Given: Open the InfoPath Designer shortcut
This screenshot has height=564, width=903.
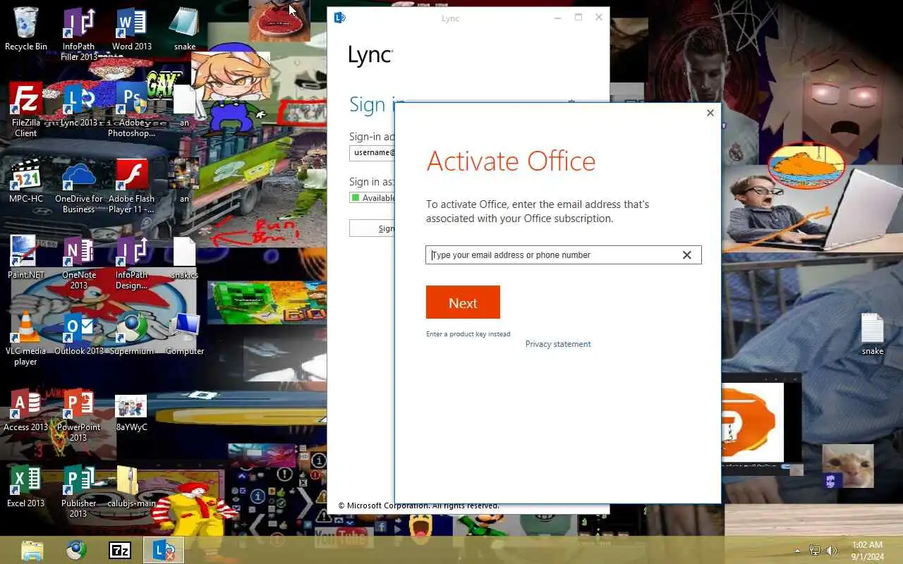Looking at the screenshot, I should [132, 262].
